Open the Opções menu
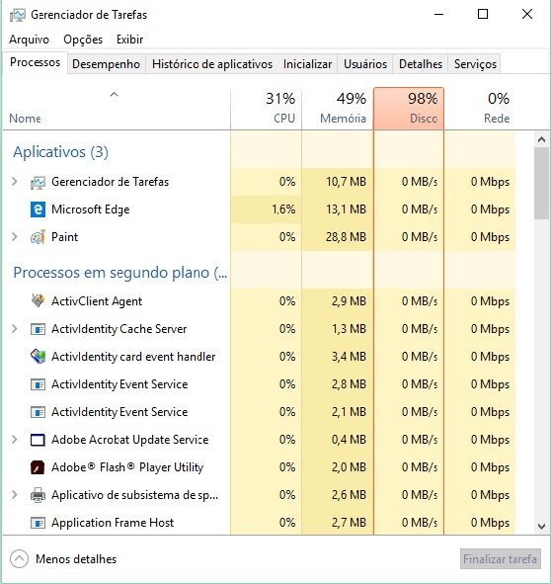This screenshot has height=584, width=551. (x=83, y=40)
